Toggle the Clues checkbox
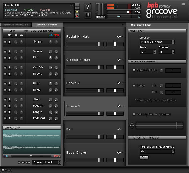Viewport: 189px width, 173px height. pos(3,170)
